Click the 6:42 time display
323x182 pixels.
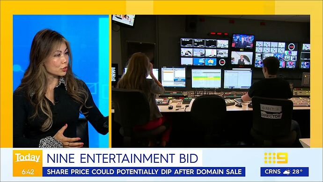pos(28,172)
